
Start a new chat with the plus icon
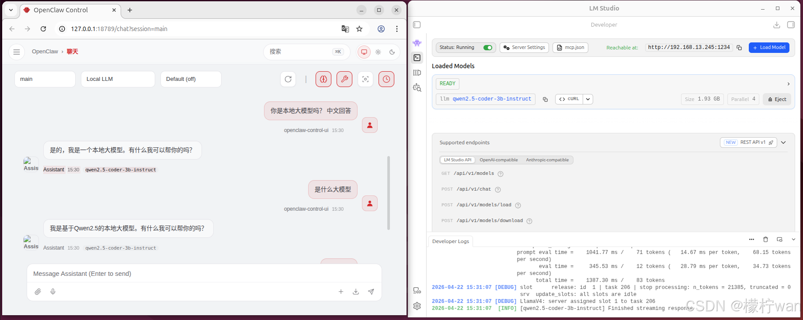341,292
